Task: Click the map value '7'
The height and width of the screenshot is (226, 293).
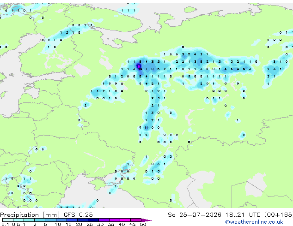Action: [x=146, y=69]
